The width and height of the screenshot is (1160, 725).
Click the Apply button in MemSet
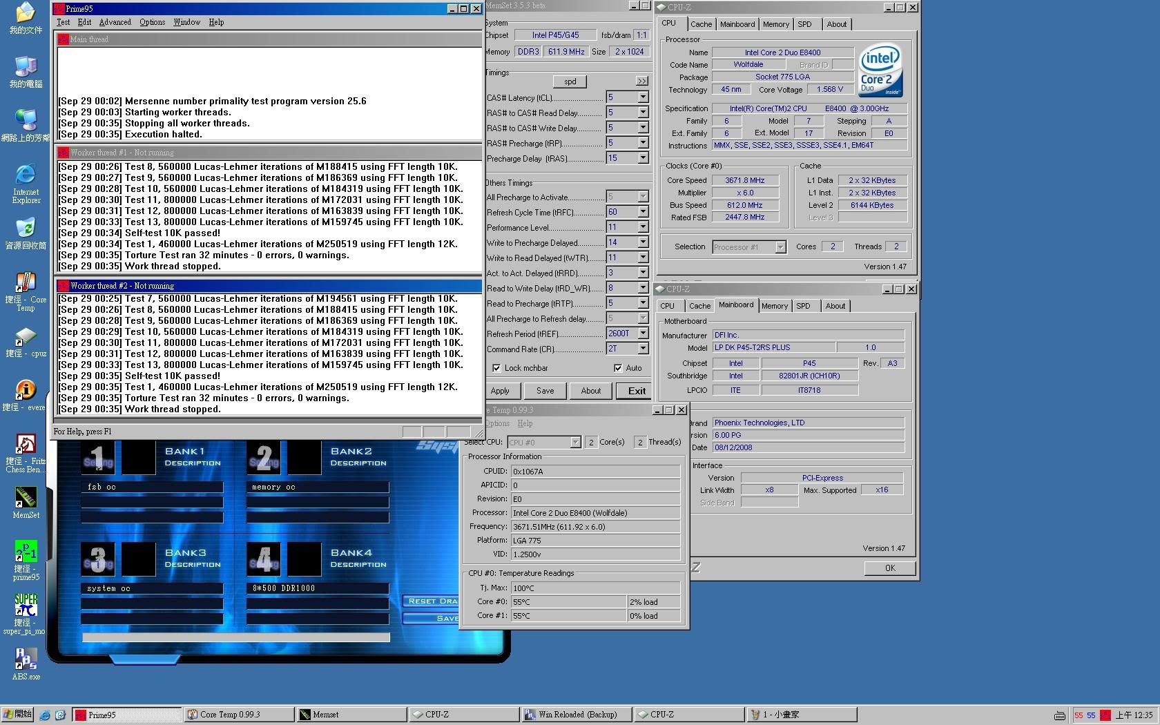[500, 391]
